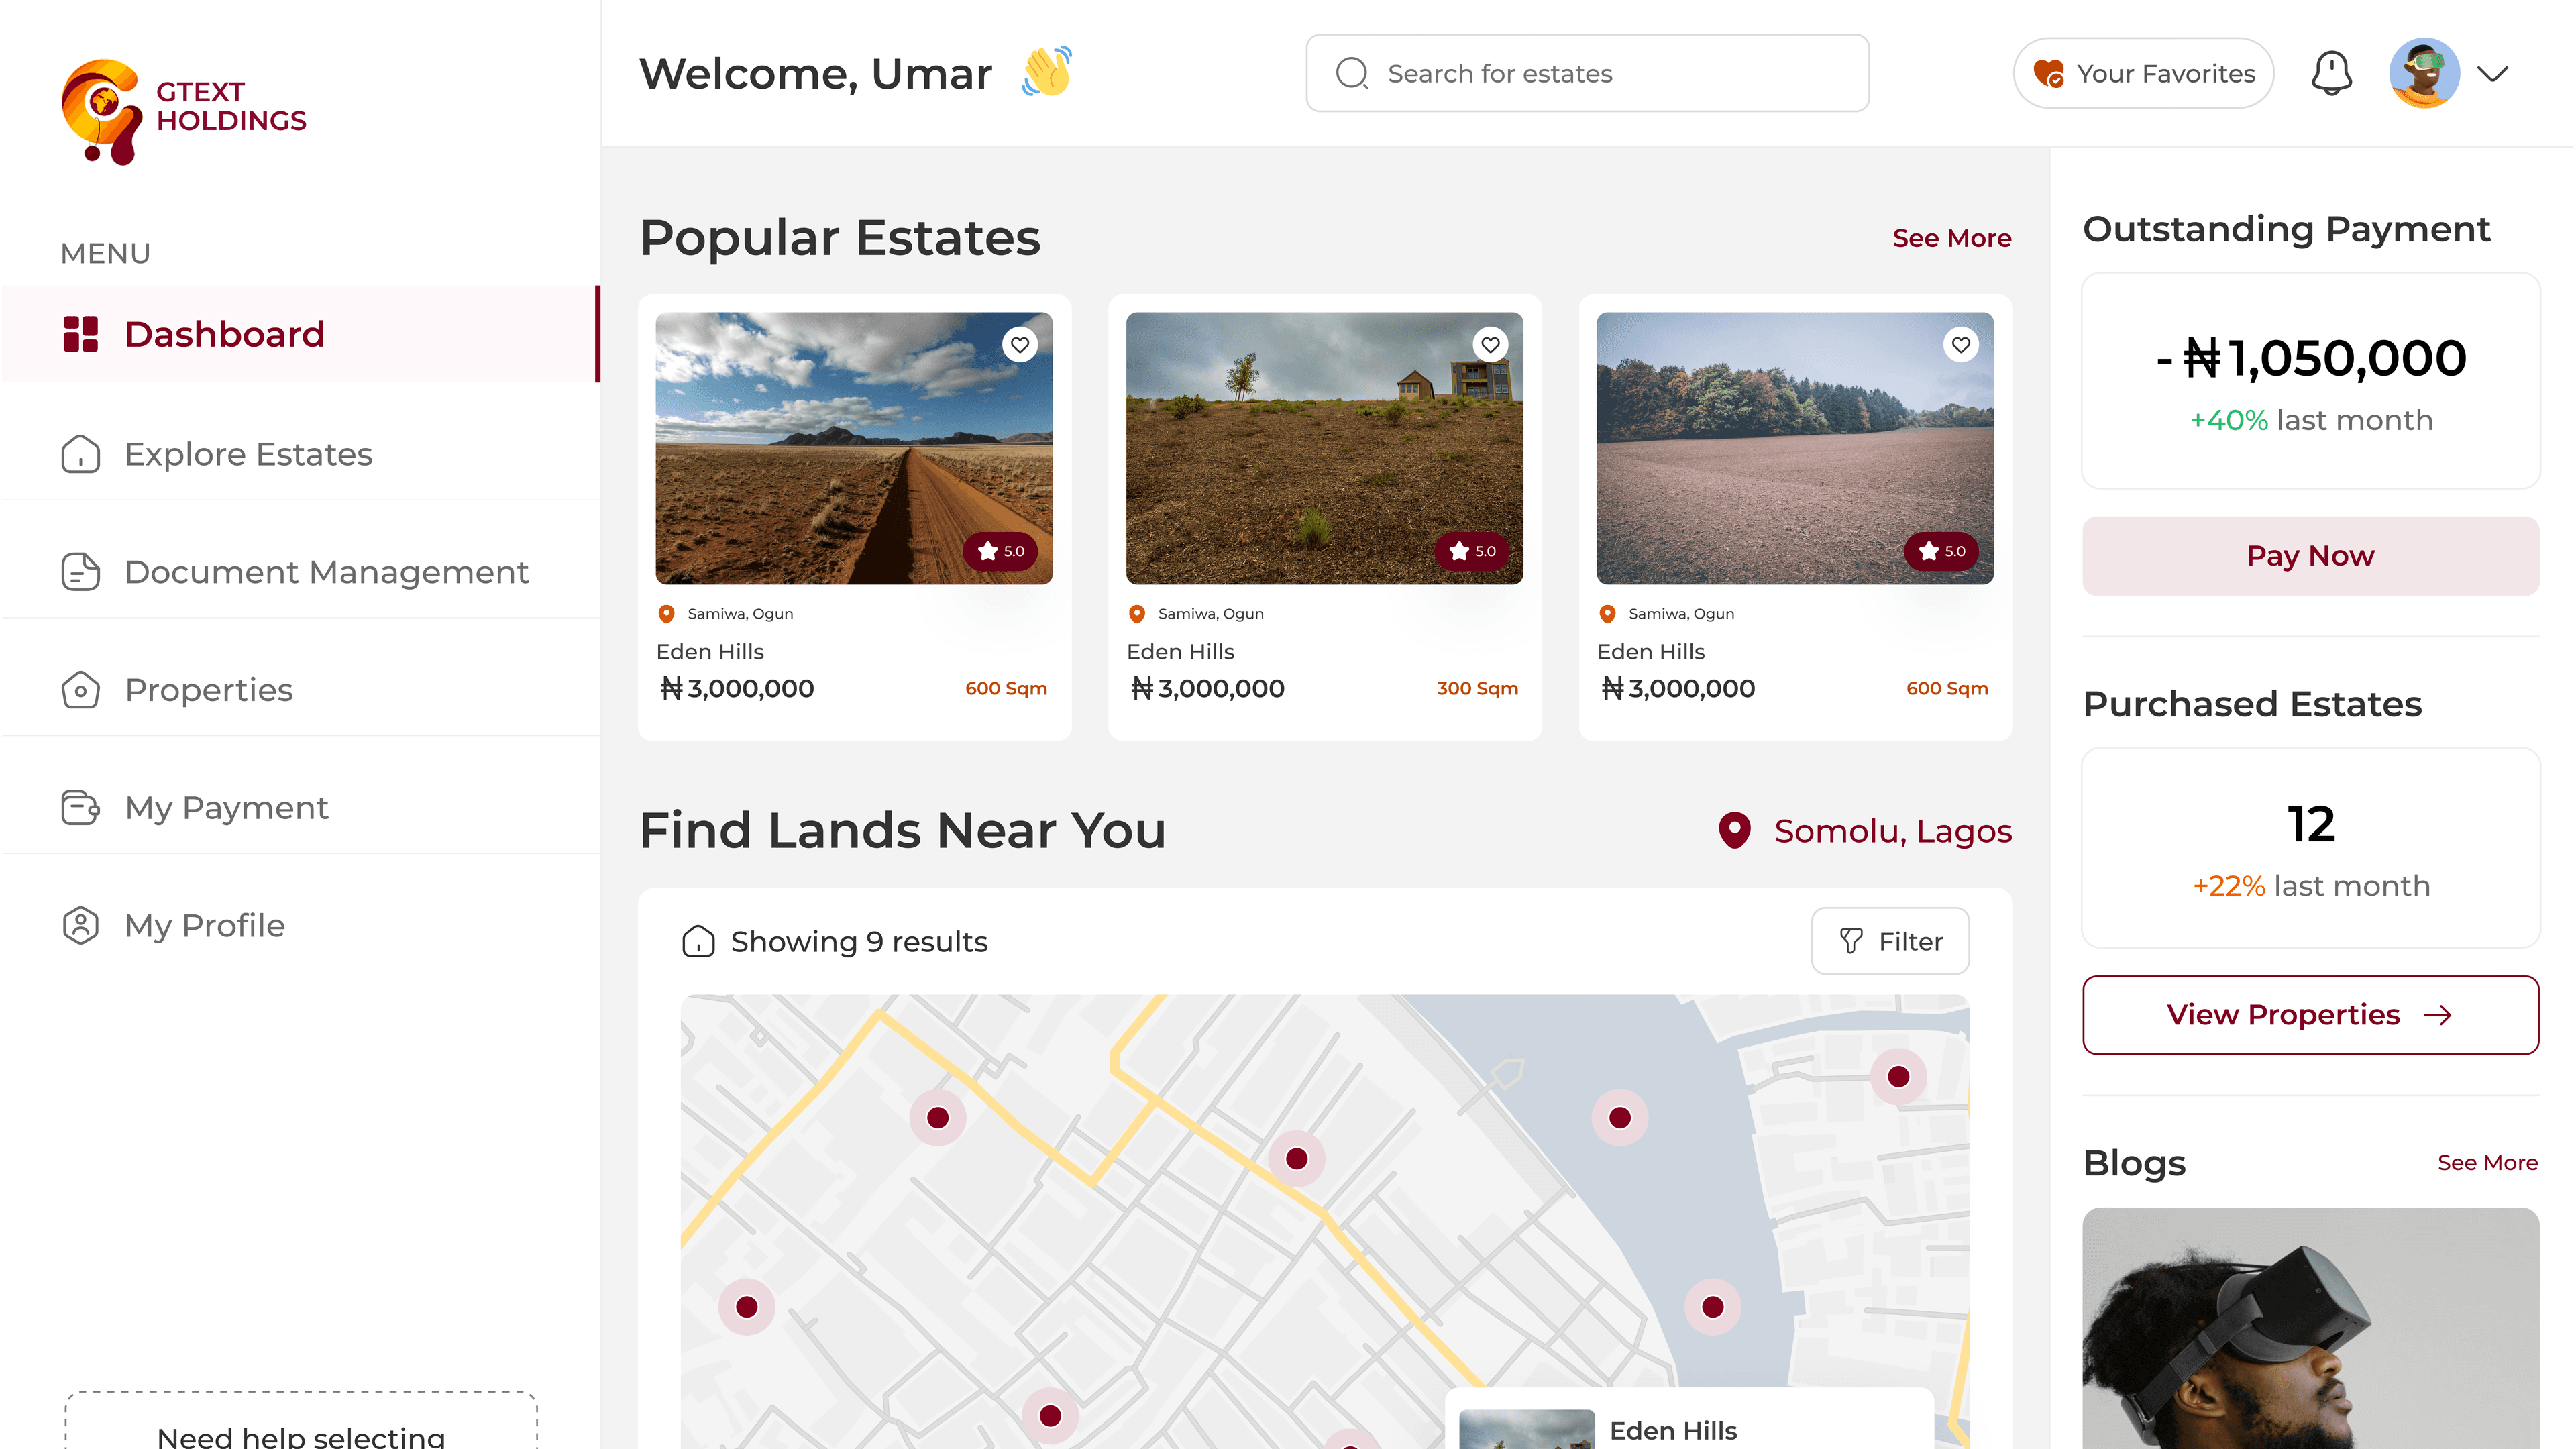Click Pay Now
The width and height of the screenshot is (2576, 1449).
[x=2310, y=556]
